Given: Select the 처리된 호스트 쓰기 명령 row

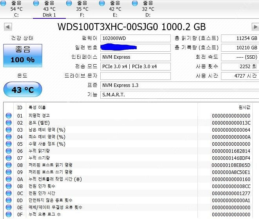Looking at the screenshot, I should (127, 172).
